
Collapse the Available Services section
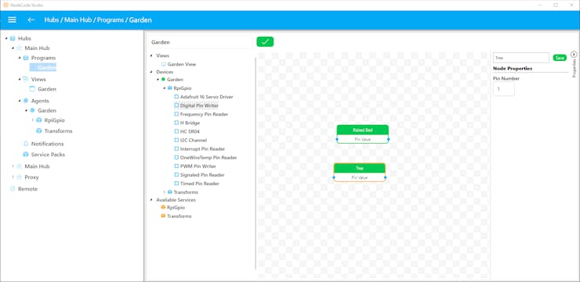click(151, 200)
